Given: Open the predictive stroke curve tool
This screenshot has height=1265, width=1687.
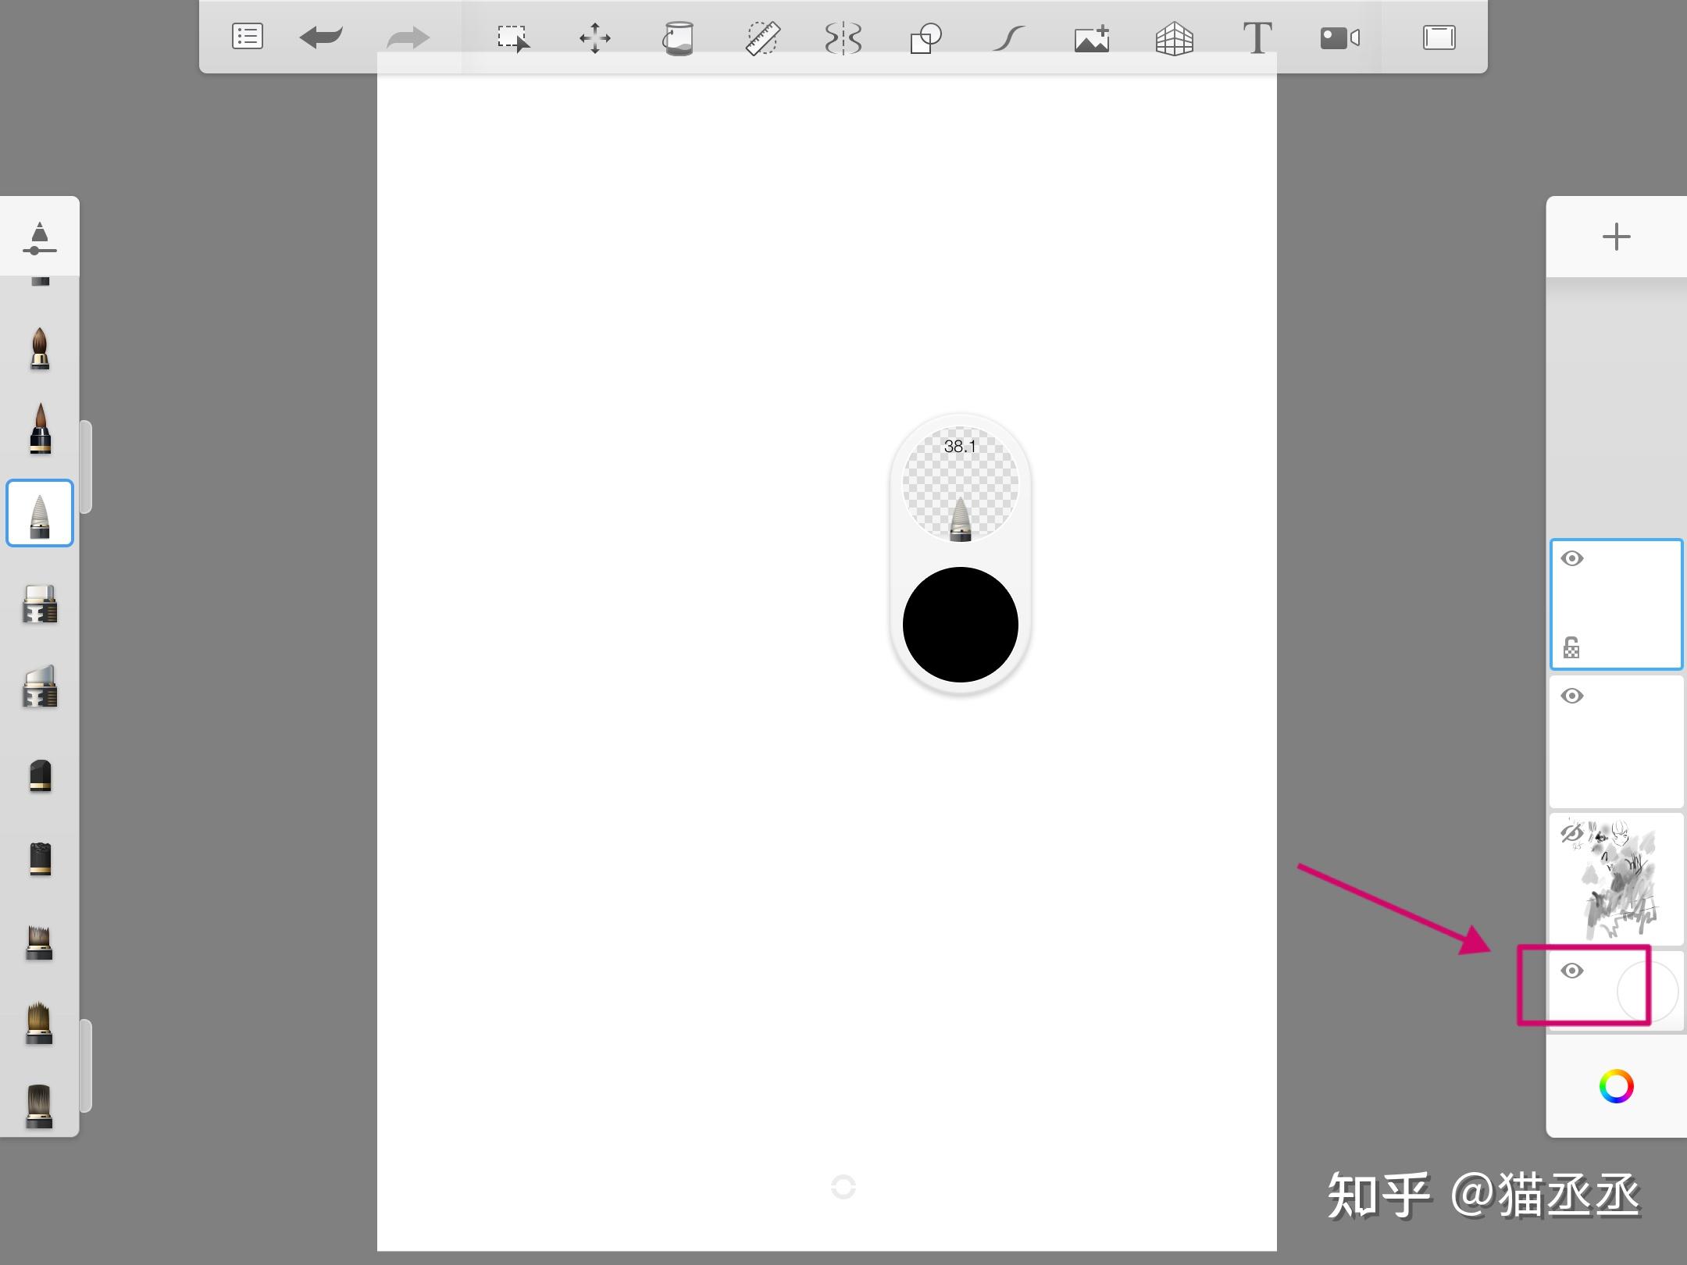Looking at the screenshot, I should 1008,37.
